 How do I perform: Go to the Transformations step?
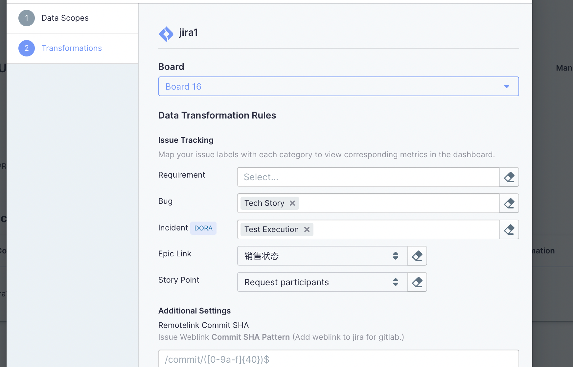(x=72, y=48)
